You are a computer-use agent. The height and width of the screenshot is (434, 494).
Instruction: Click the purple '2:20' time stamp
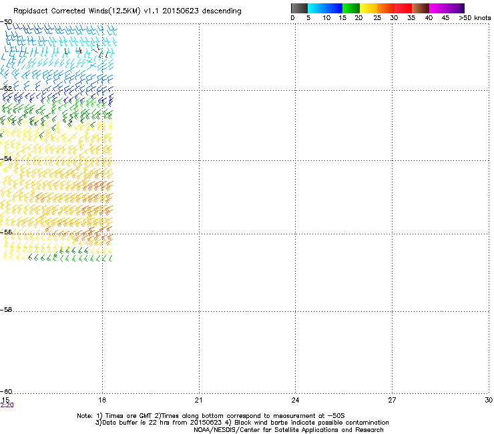7,405
